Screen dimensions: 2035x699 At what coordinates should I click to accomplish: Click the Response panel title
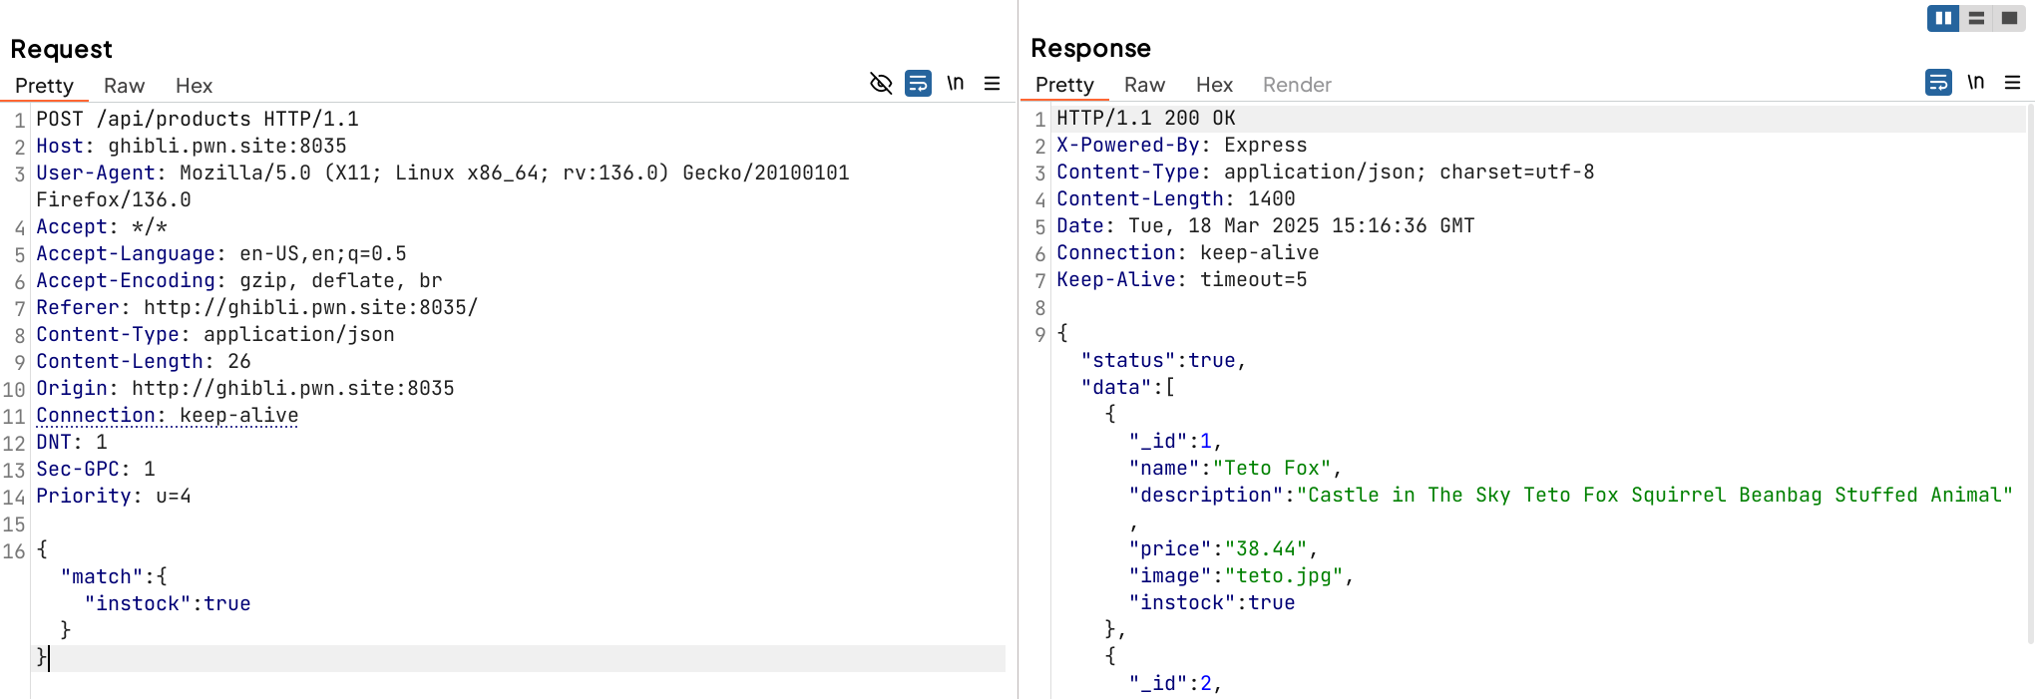coord(1090,48)
